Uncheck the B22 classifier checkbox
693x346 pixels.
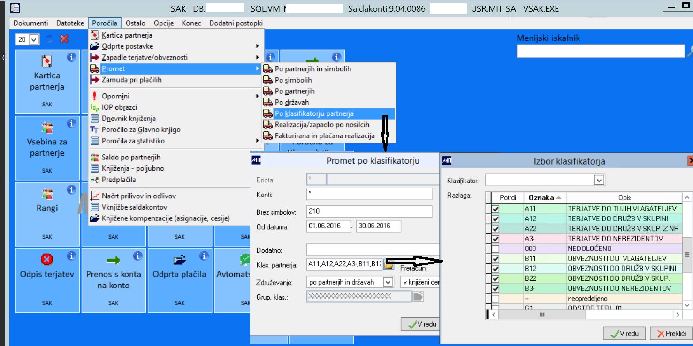tap(495, 278)
